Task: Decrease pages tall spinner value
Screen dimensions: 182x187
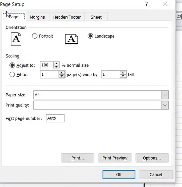Action: point(123,76)
